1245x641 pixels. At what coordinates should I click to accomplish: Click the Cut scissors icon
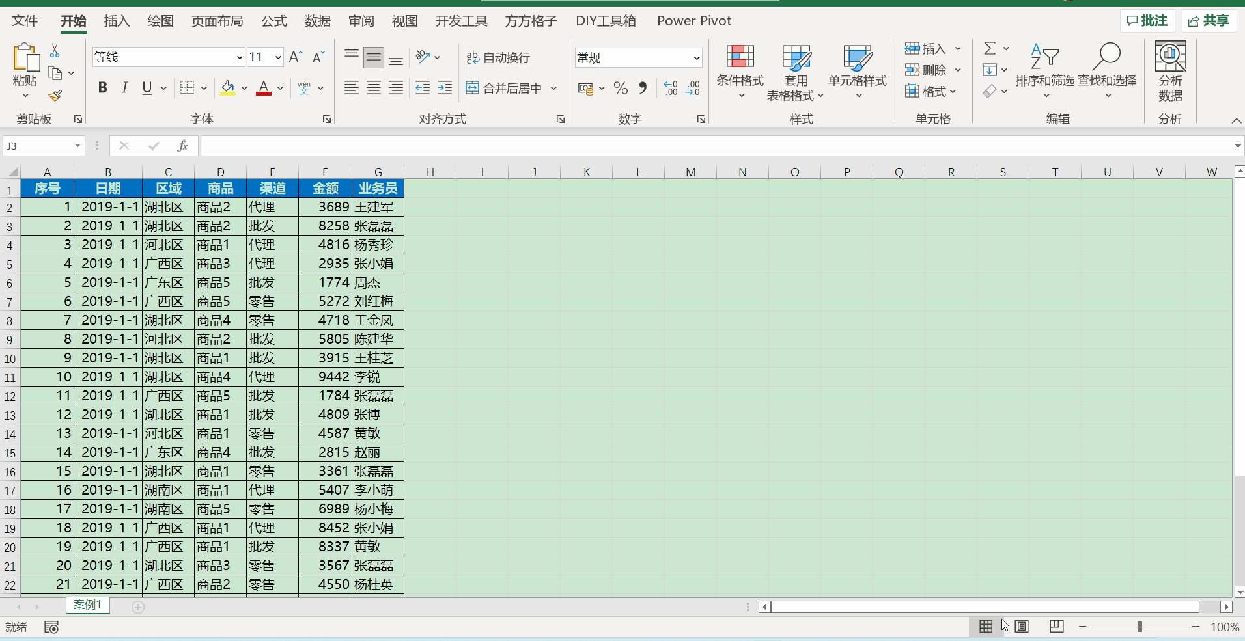tap(55, 51)
